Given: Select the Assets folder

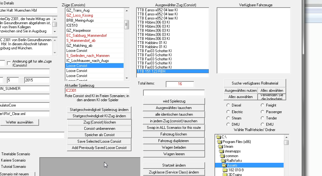Looking at the screenshot, I should (249, 165).
